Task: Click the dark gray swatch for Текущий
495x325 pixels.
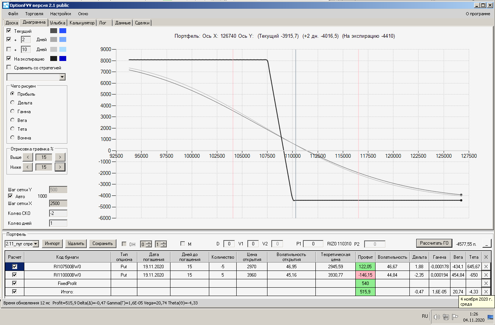Action: (54, 31)
